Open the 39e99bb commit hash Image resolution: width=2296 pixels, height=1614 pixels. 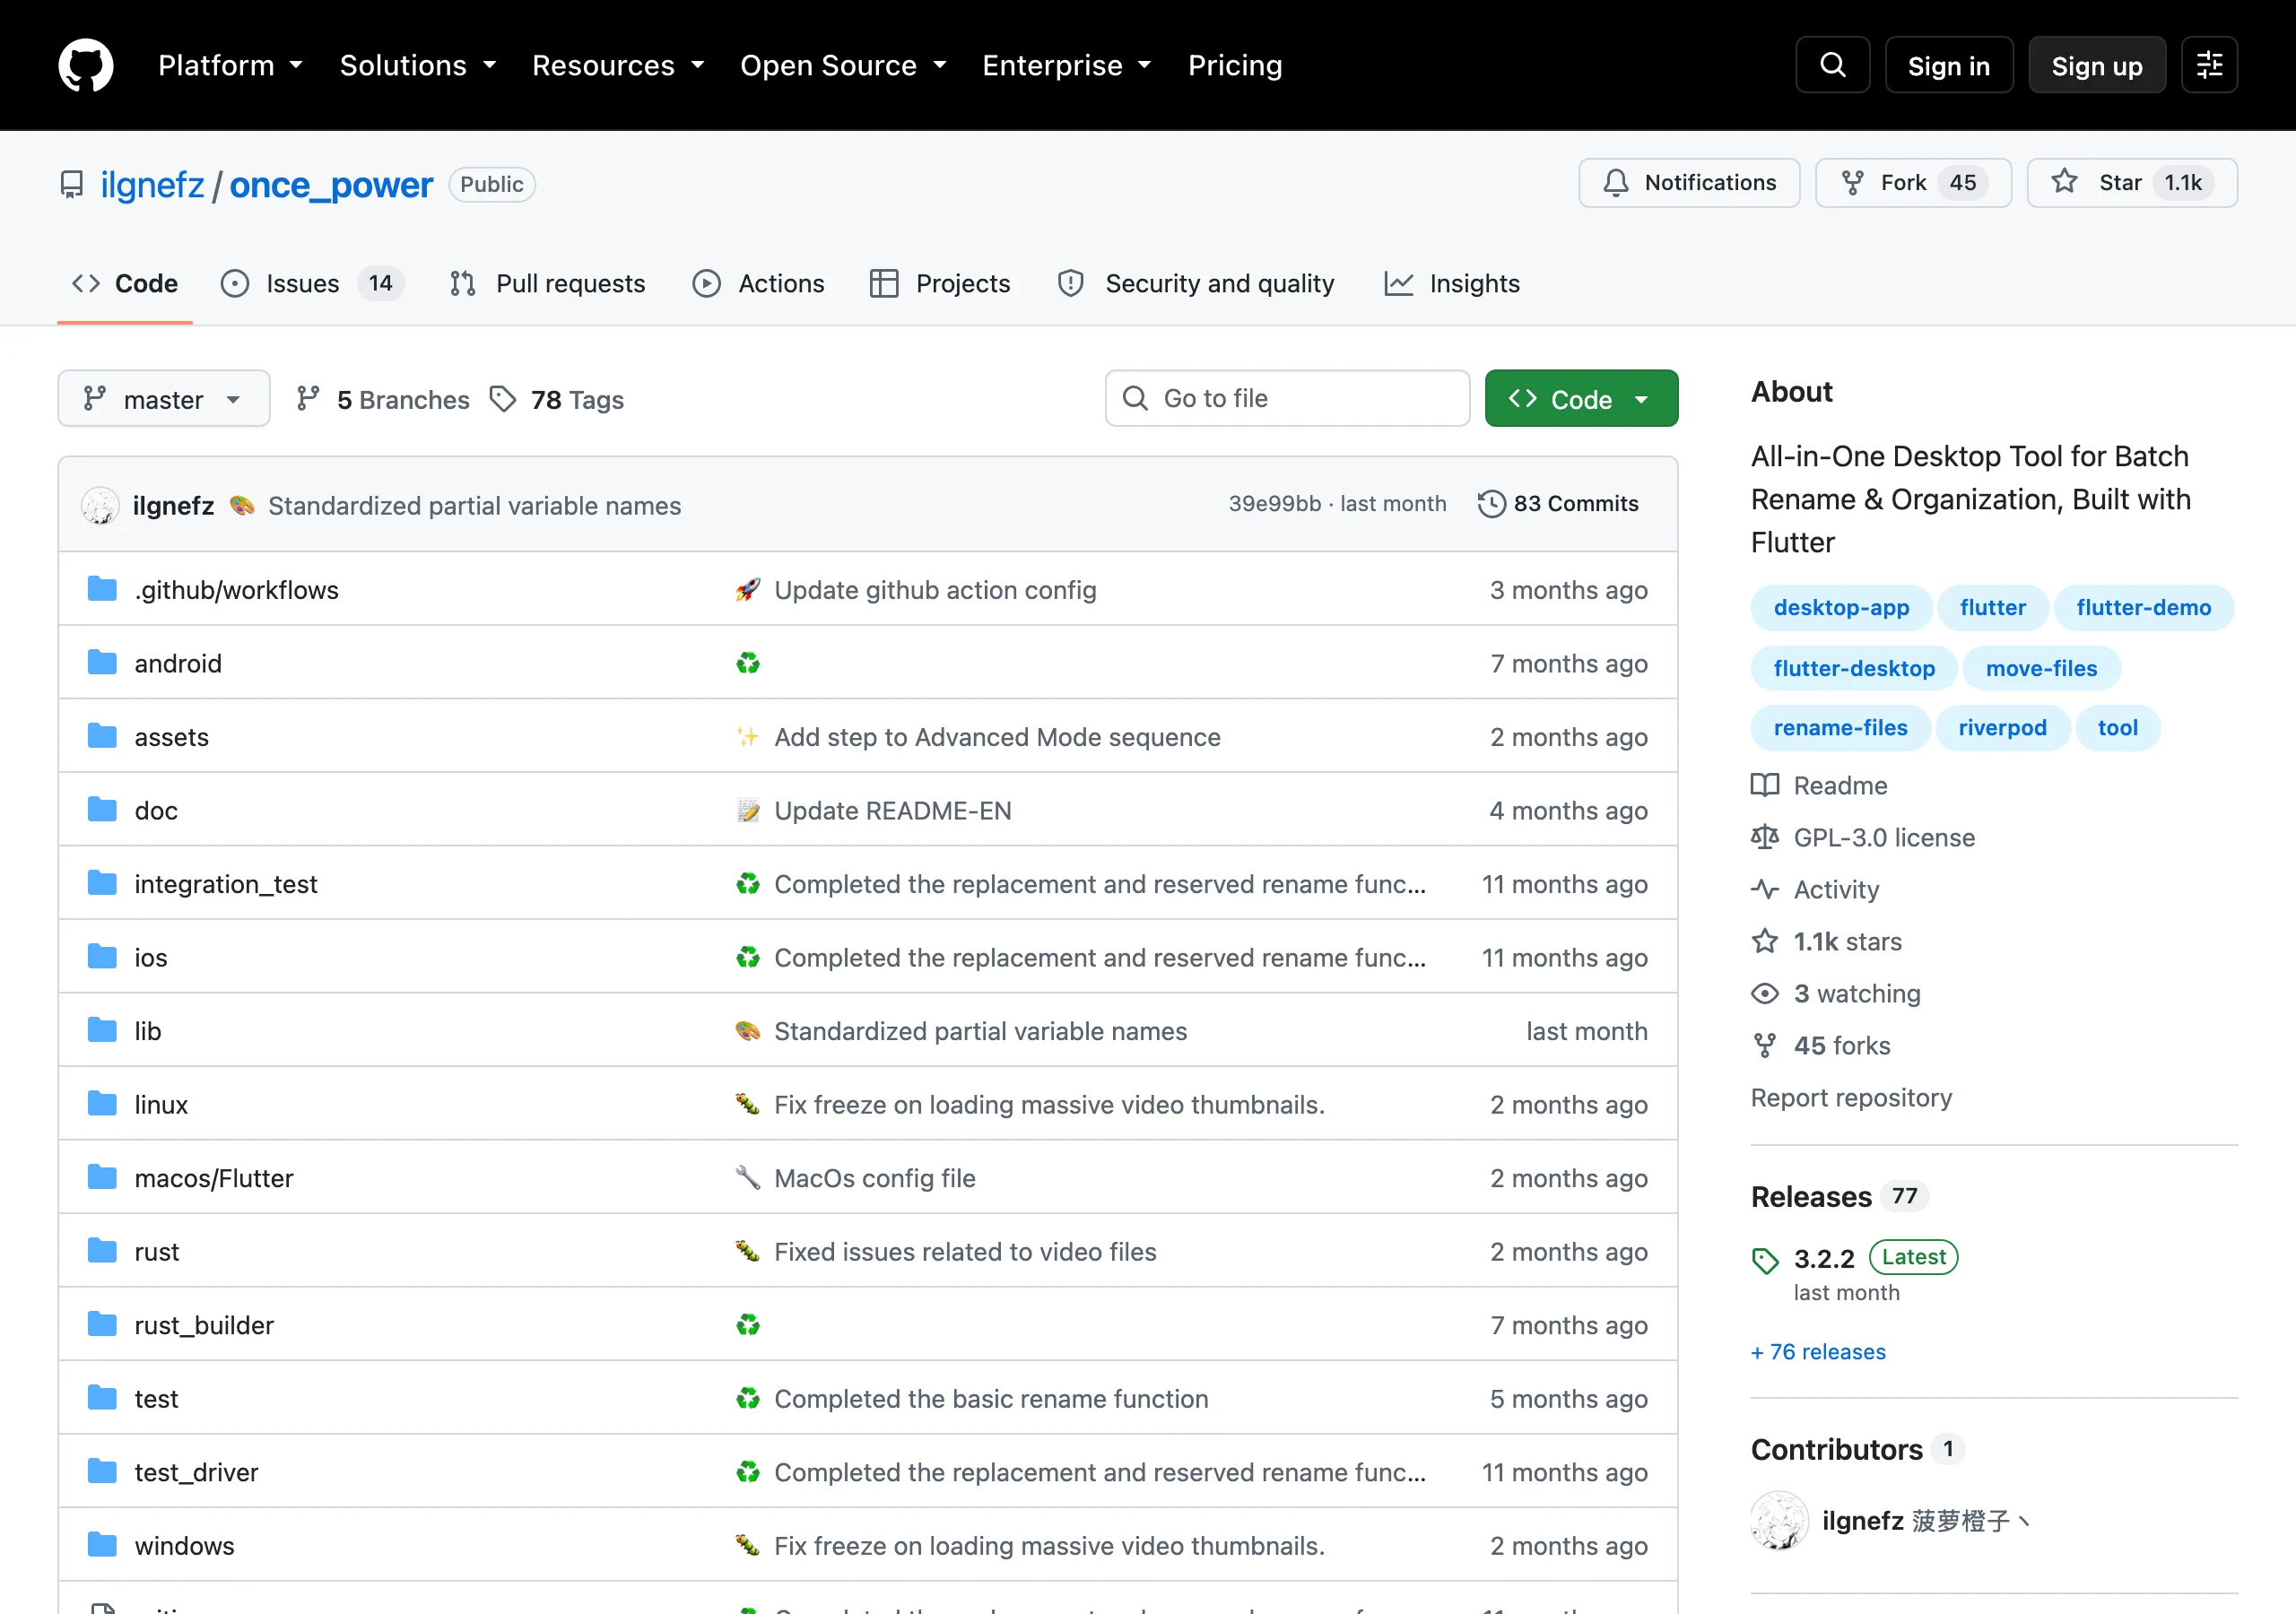pos(1274,504)
